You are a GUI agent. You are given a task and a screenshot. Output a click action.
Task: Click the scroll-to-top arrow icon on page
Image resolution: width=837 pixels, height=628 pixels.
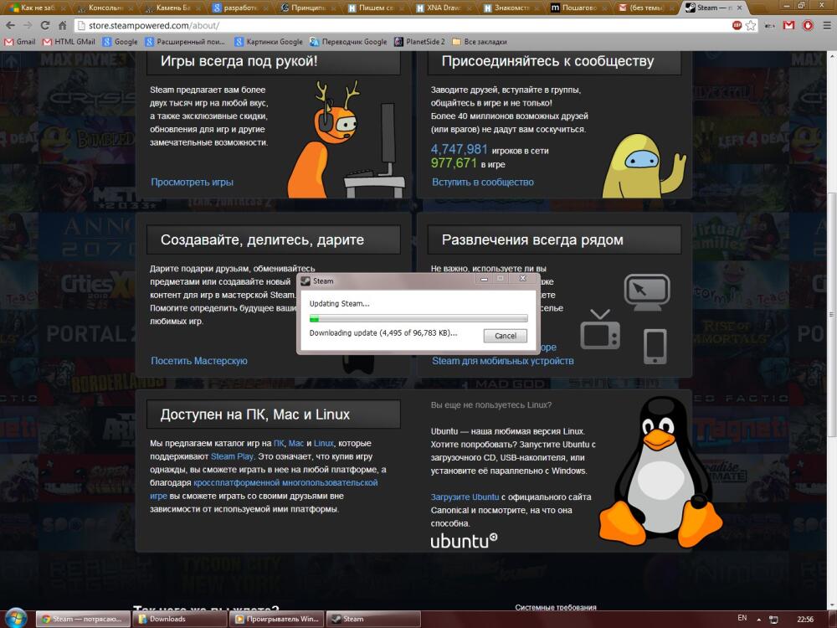[x=11, y=62]
